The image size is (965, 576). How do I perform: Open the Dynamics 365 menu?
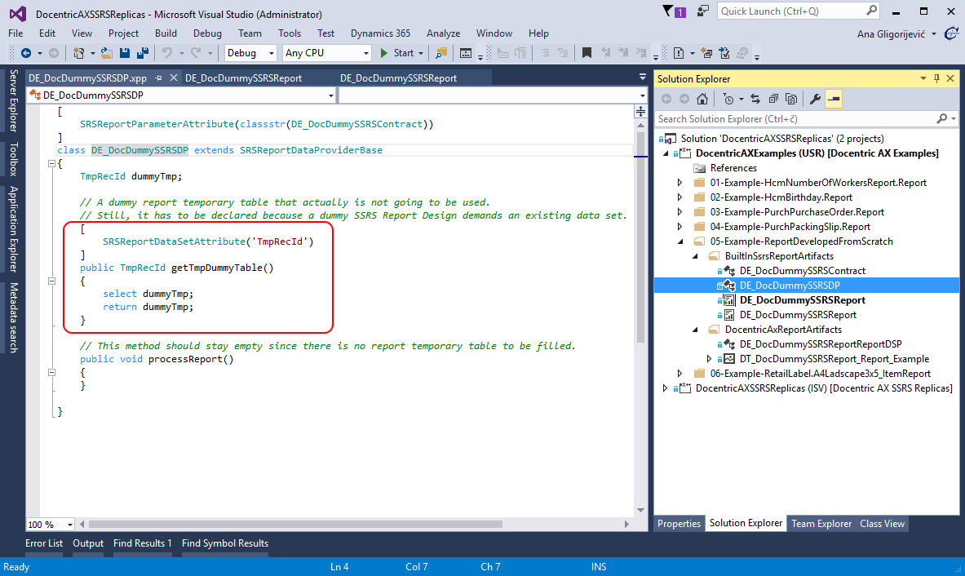click(x=380, y=33)
